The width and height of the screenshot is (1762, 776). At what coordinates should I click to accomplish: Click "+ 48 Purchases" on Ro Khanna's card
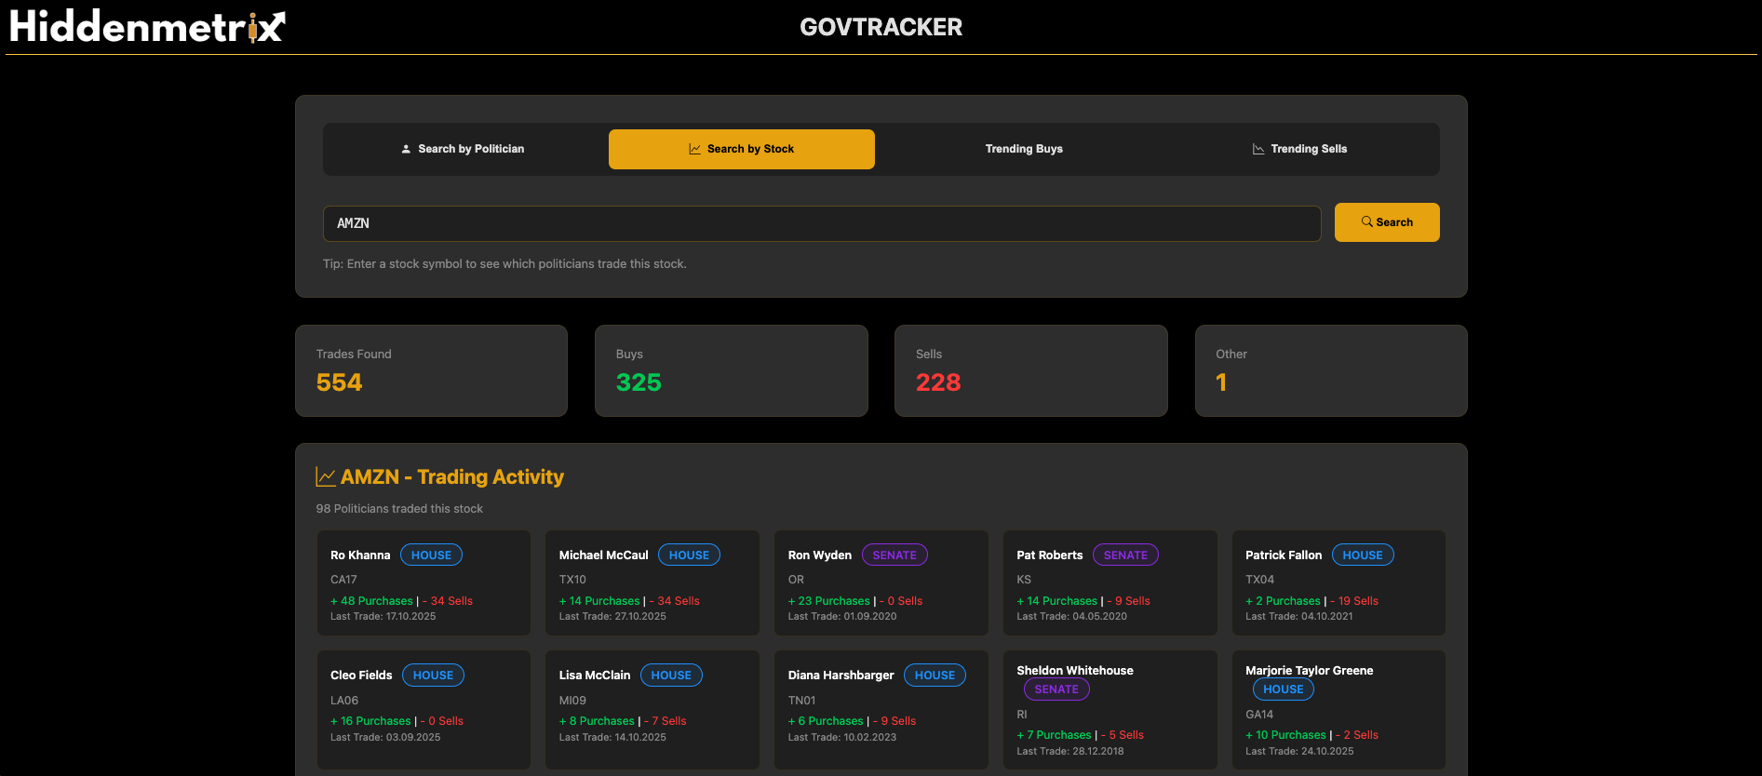[371, 601]
